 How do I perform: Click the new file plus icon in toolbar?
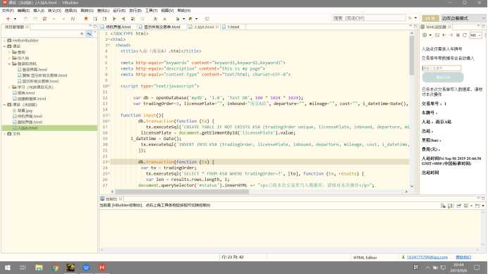8,18
